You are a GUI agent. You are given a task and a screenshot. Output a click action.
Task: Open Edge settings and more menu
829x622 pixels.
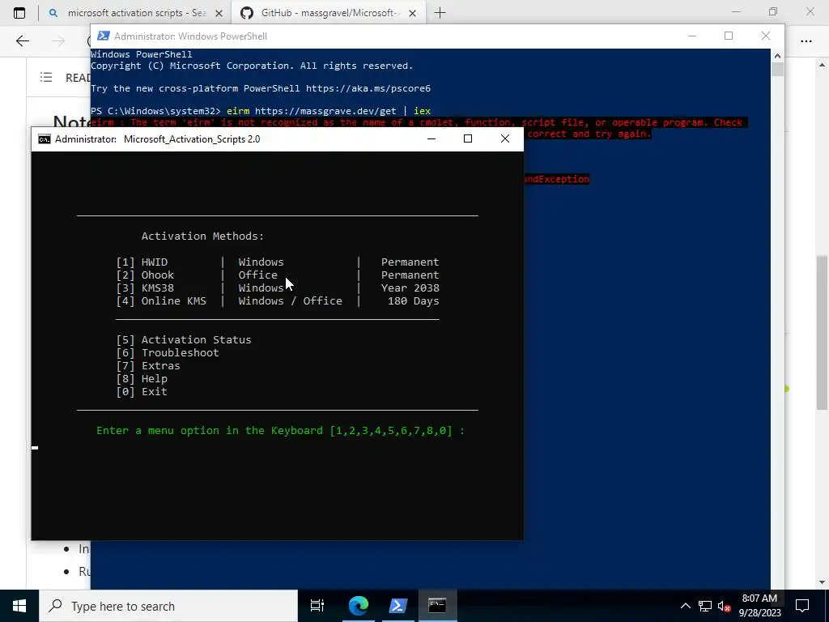tap(806, 40)
